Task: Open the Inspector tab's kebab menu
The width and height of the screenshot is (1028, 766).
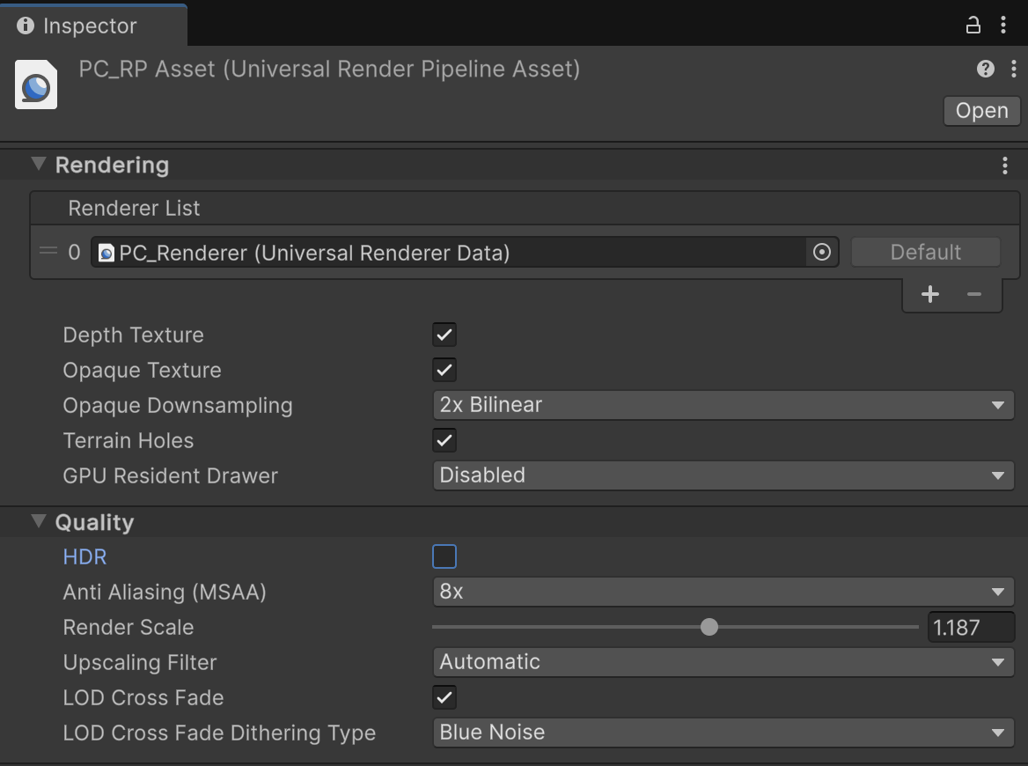Action: click(1004, 26)
